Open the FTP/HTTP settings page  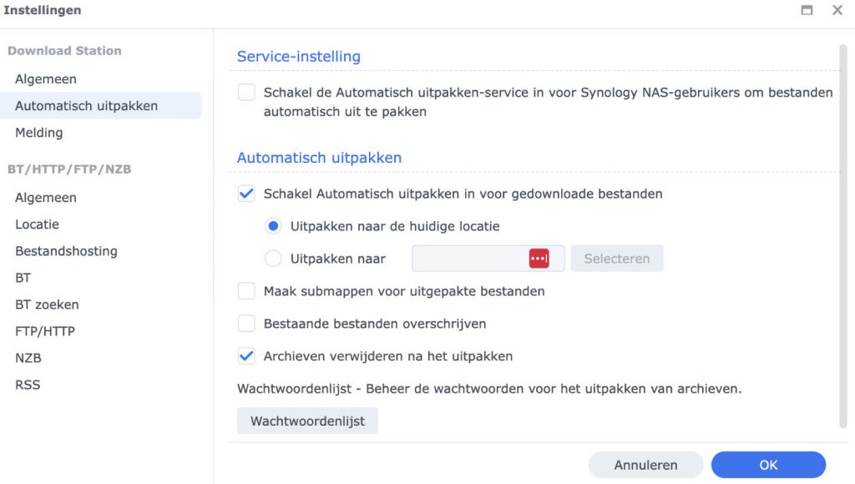click(x=42, y=330)
